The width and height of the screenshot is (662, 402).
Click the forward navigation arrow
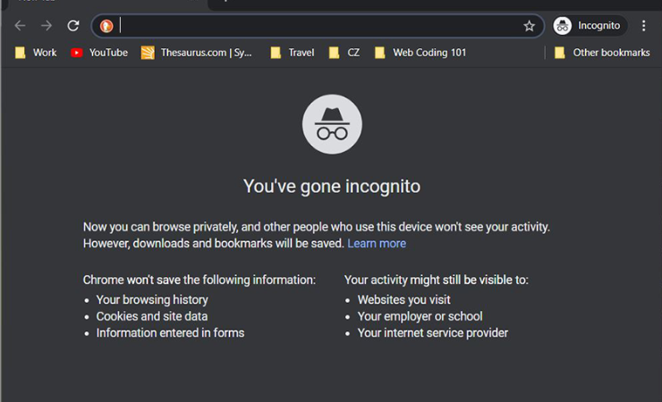(x=47, y=26)
